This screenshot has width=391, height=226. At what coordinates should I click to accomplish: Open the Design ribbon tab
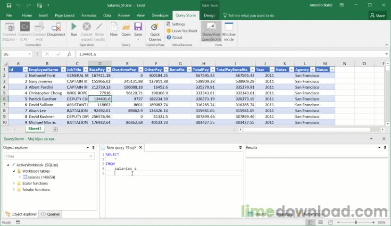coord(209,16)
